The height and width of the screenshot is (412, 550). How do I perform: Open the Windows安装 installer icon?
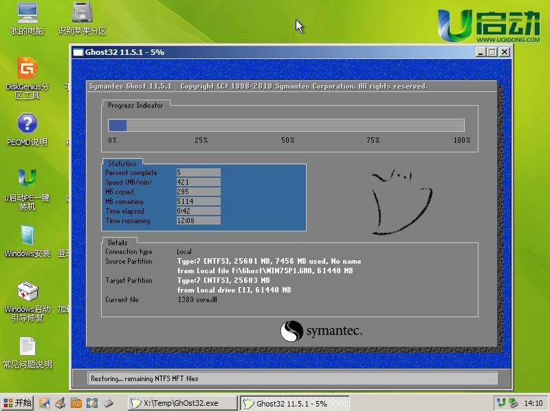26,240
